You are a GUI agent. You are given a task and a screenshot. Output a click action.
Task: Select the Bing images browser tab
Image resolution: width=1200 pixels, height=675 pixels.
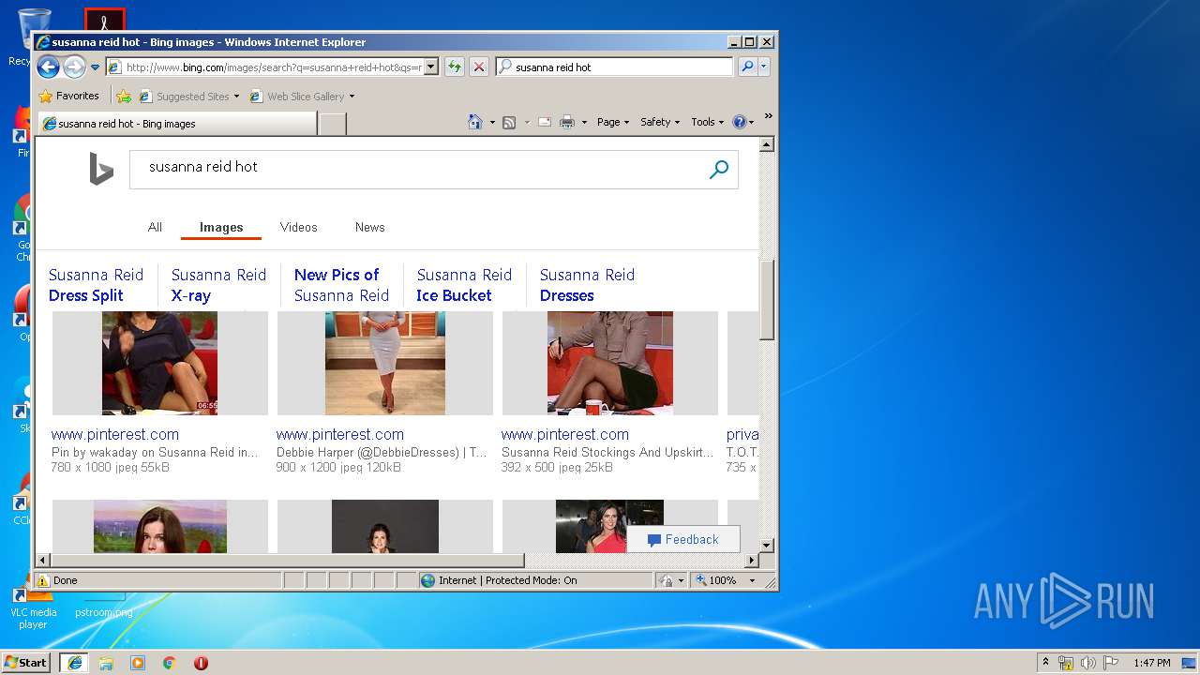pyautogui.click(x=177, y=123)
